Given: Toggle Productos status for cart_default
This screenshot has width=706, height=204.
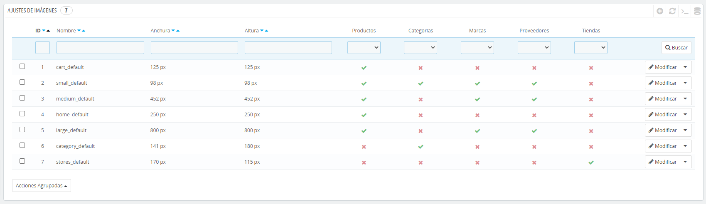Looking at the screenshot, I should tap(364, 68).
